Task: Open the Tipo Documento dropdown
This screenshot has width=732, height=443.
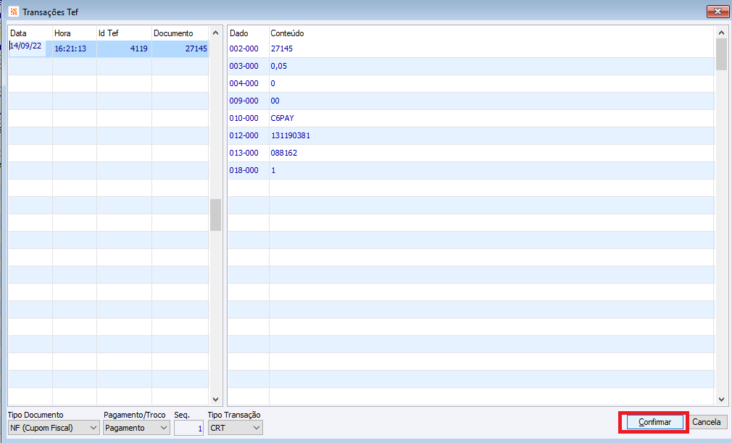Action: tap(54, 428)
